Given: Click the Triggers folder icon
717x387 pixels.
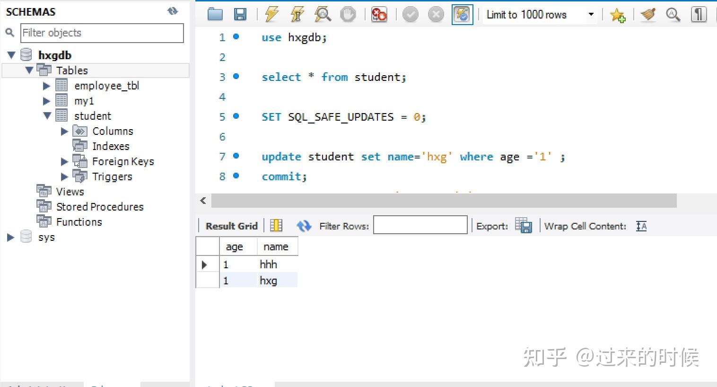Looking at the screenshot, I should [80, 176].
